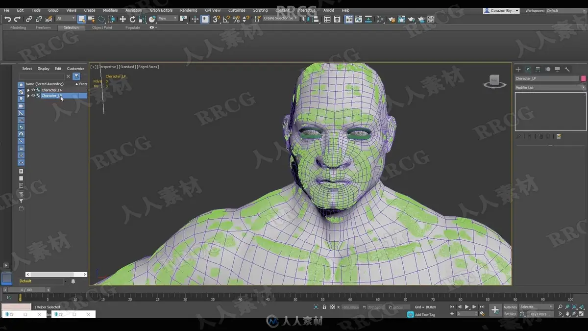Click the object name field Character_LP
The width and height of the screenshot is (588, 331).
coord(547,78)
